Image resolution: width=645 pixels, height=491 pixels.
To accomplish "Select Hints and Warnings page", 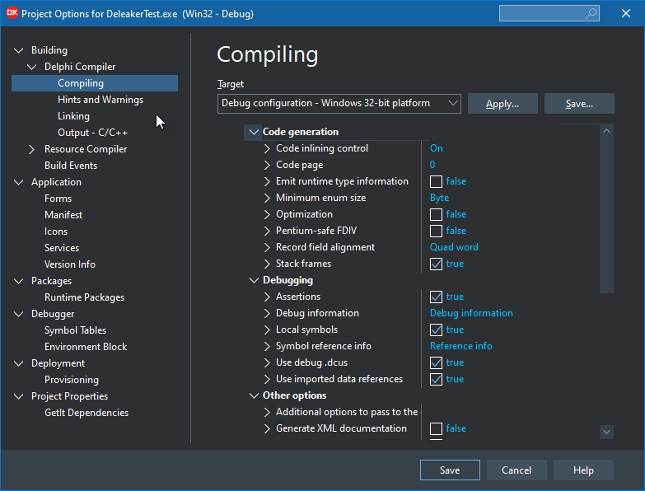I will coord(100,100).
